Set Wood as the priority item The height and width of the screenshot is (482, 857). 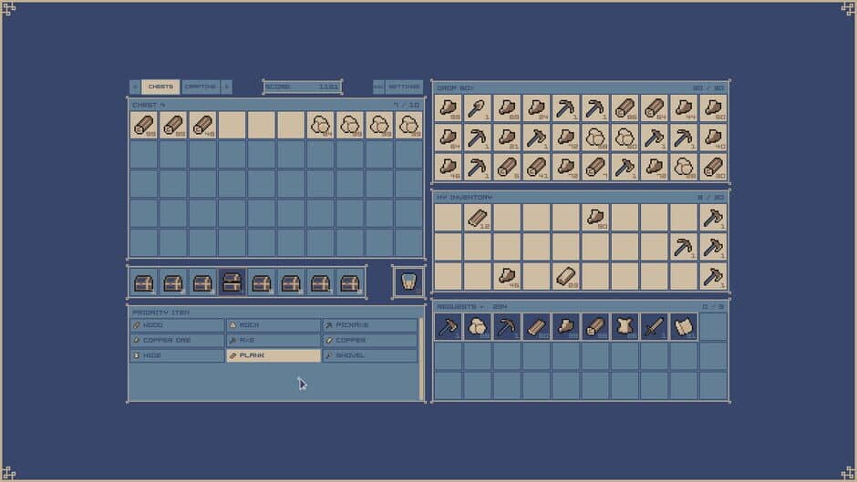(177, 325)
